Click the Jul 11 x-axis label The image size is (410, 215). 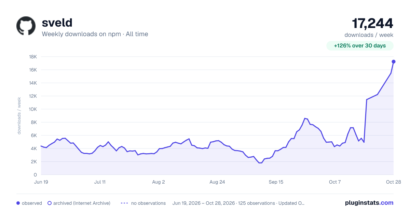pyautogui.click(x=100, y=182)
